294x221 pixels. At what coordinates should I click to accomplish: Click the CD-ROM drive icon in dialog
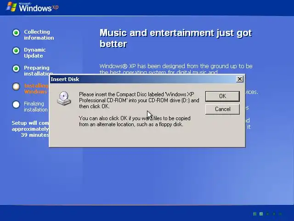pos(64,98)
